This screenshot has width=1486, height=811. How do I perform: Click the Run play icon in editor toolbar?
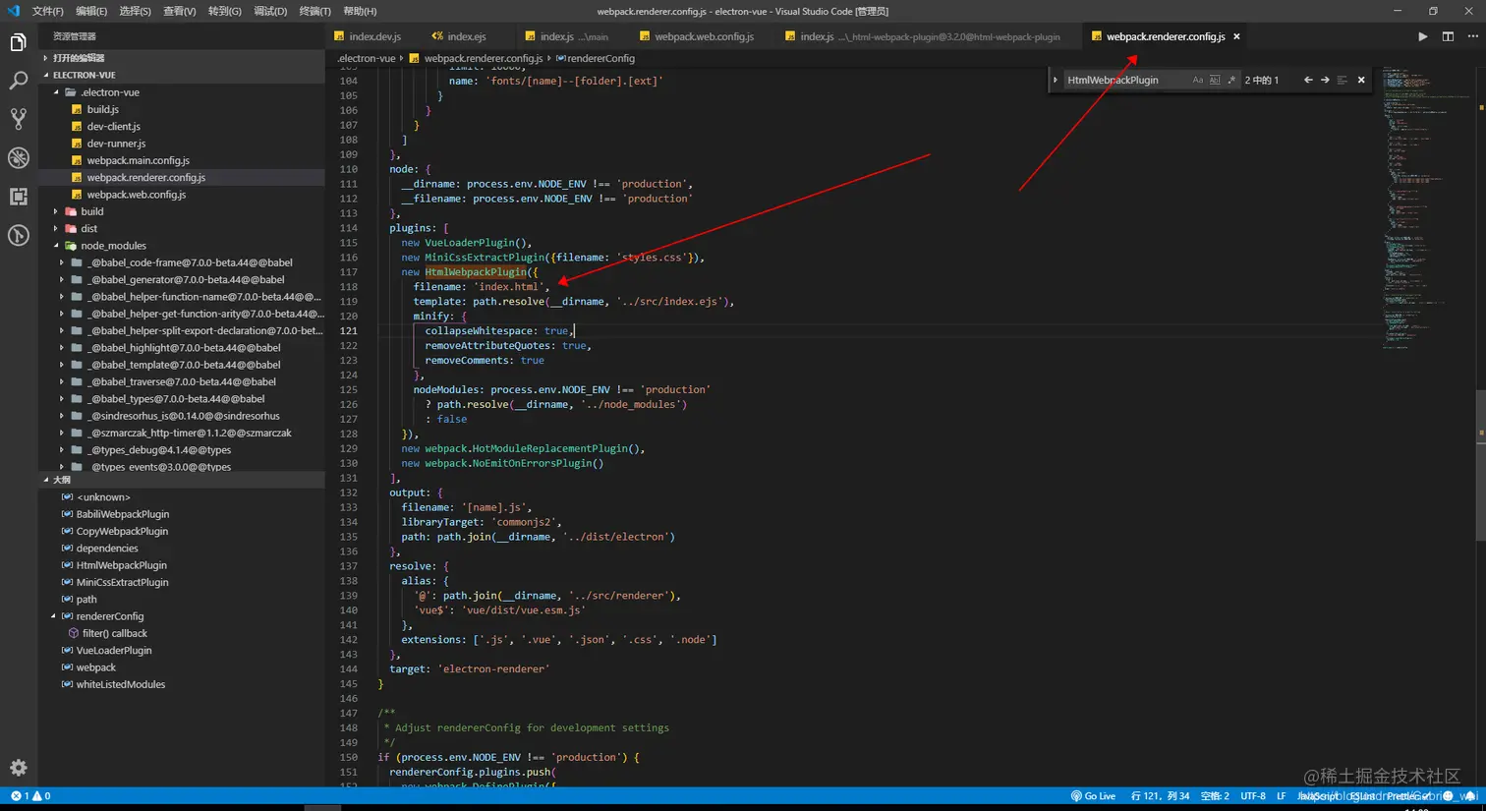(x=1422, y=36)
